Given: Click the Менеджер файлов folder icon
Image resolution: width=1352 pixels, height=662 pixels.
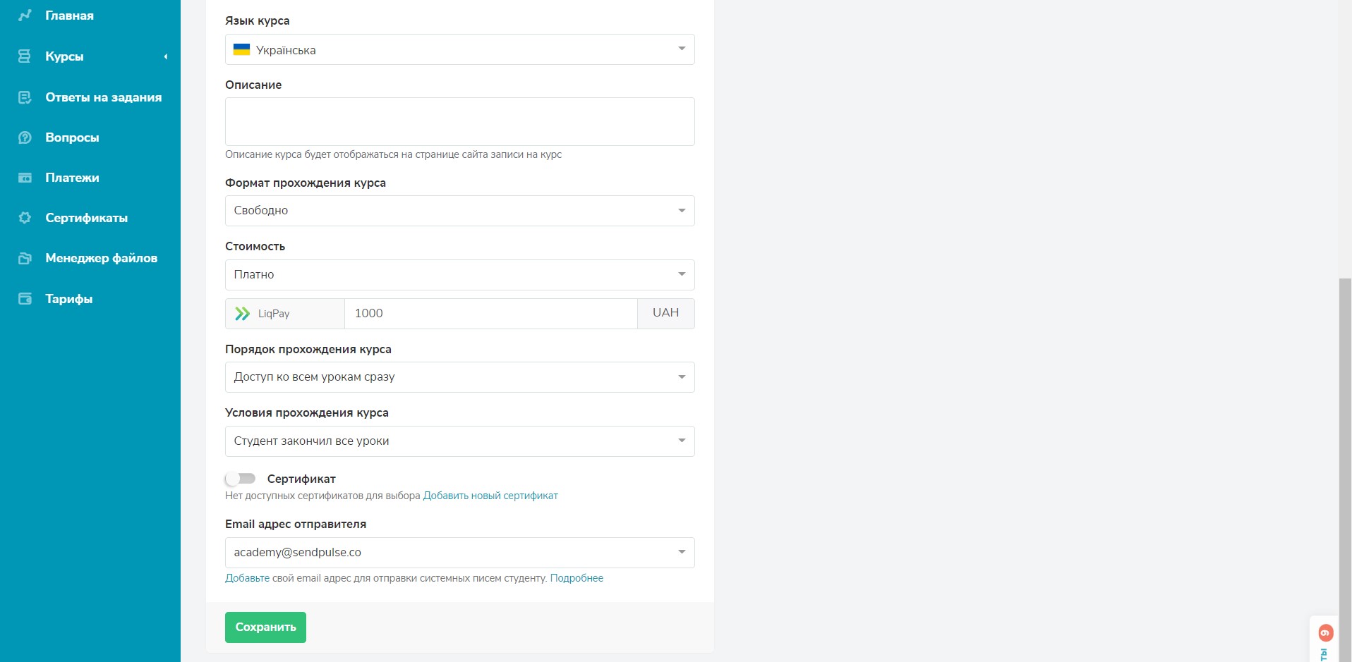Looking at the screenshot, I should [25, 258].
